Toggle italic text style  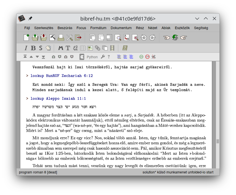(x=26, y=48)
